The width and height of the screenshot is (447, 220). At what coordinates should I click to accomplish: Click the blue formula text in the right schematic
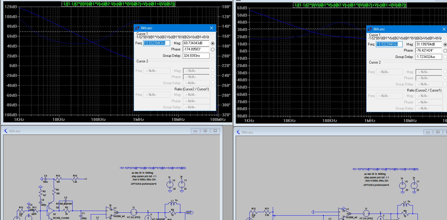[385, 169]
